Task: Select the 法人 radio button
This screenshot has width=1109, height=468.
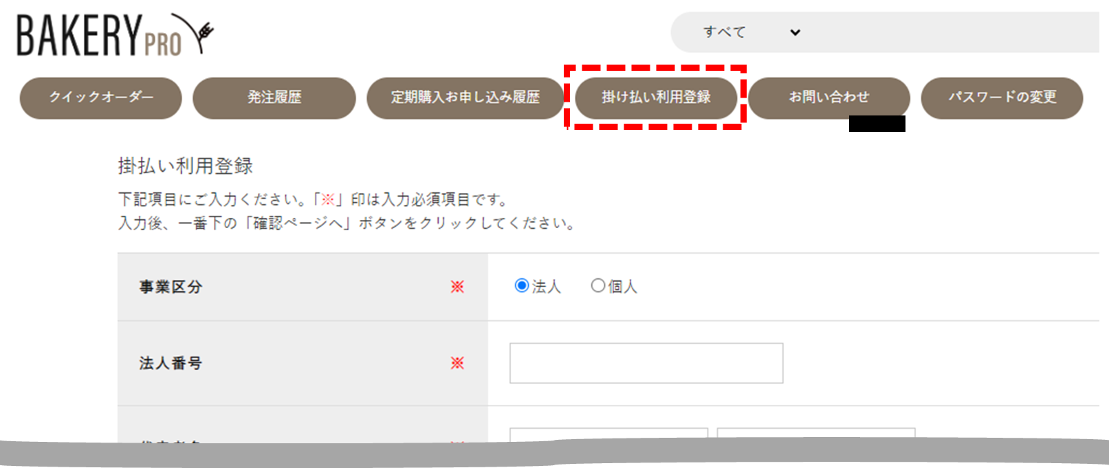Action: pos(521,286)
